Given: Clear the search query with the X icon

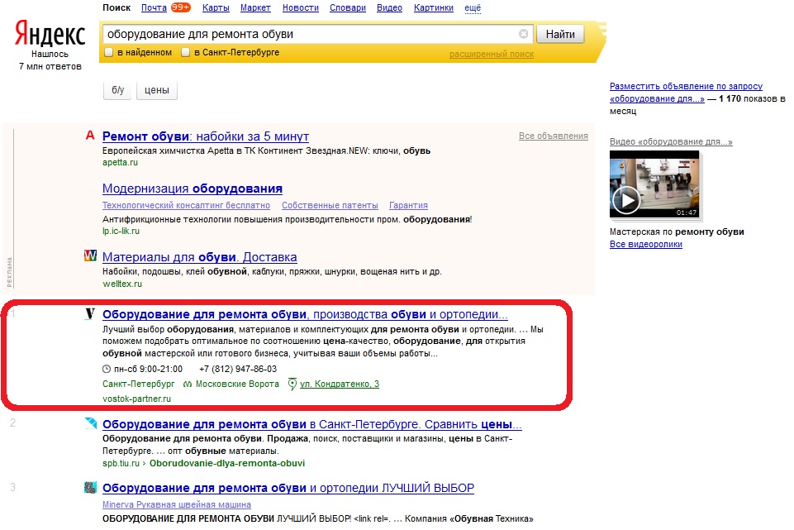Looking at the screenshot, I should click(x=524, y=34).
